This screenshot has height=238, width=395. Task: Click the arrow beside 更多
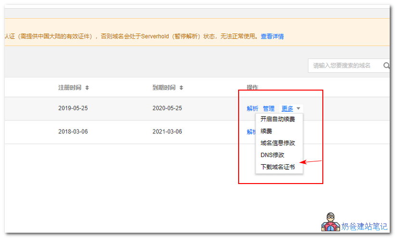tap(298, 109)
